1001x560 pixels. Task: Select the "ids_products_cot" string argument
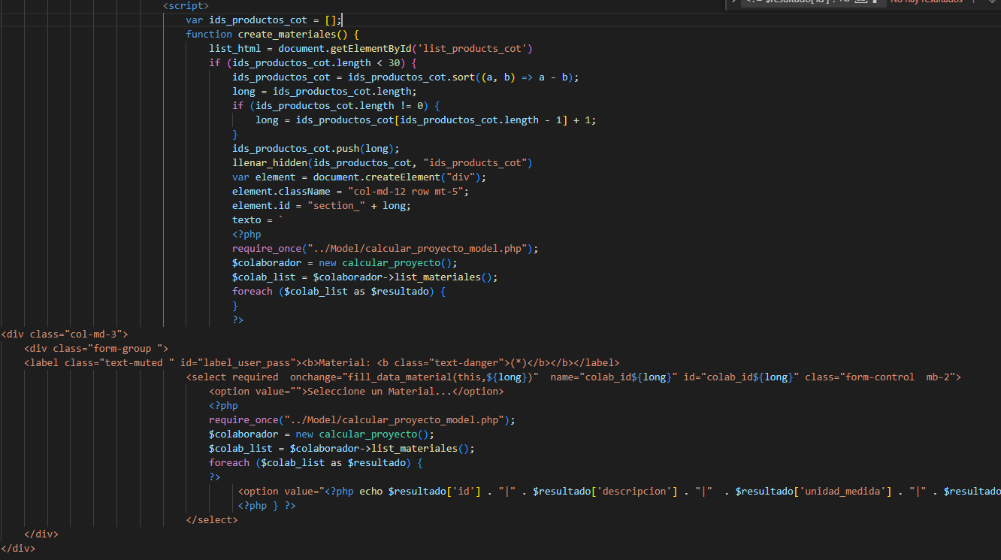click(x=474, y=162)
